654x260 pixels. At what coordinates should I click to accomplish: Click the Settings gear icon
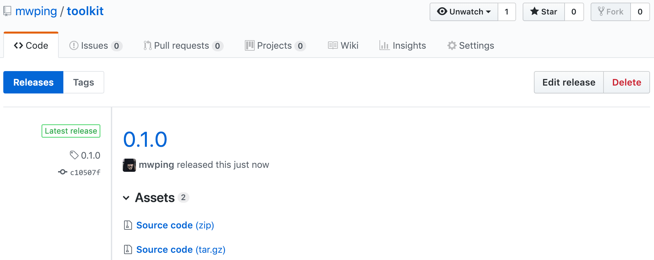click(x=452, y=45)
